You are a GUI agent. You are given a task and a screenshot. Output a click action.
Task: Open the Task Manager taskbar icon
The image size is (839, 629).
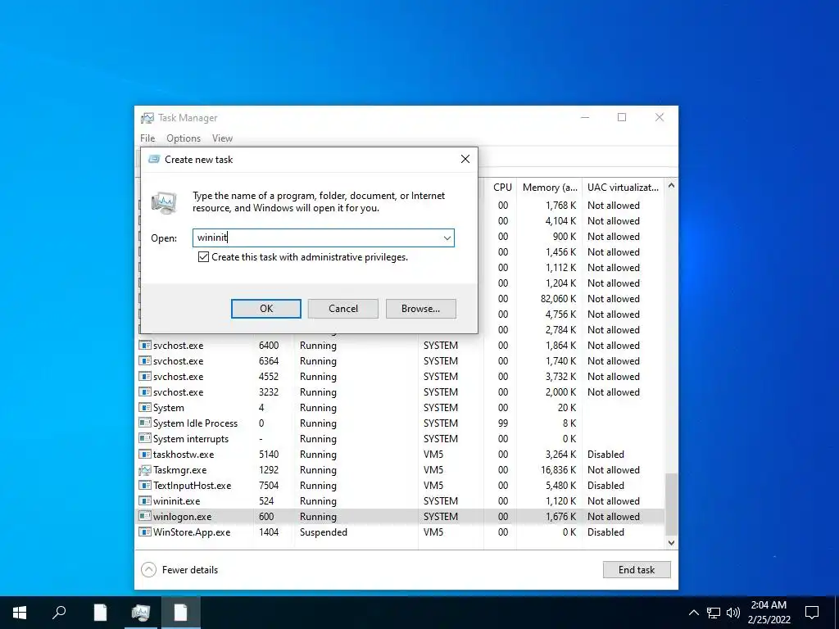(x=141, y=613)
